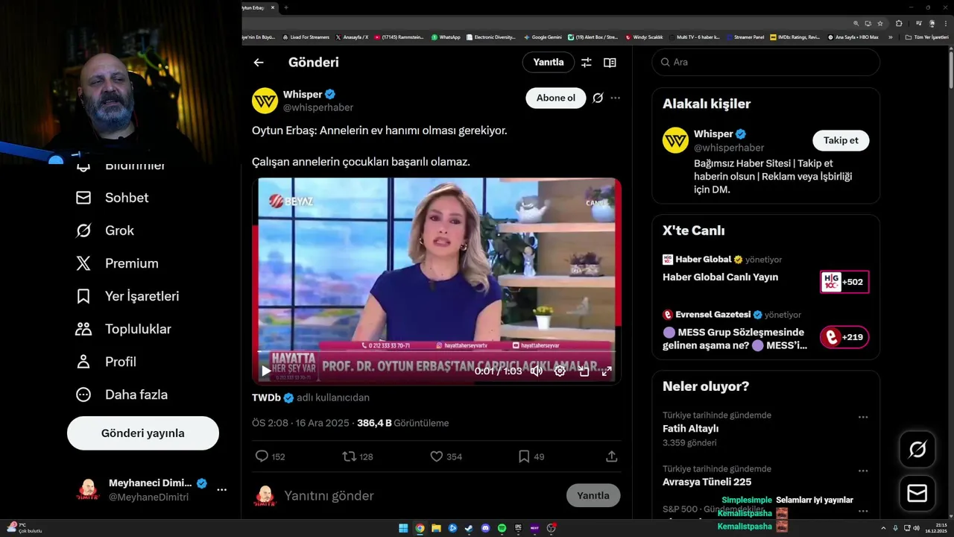Repost the post with 128 reposts
The height and width of the screenshot is (537, 954).
click(x=357, y=456)
